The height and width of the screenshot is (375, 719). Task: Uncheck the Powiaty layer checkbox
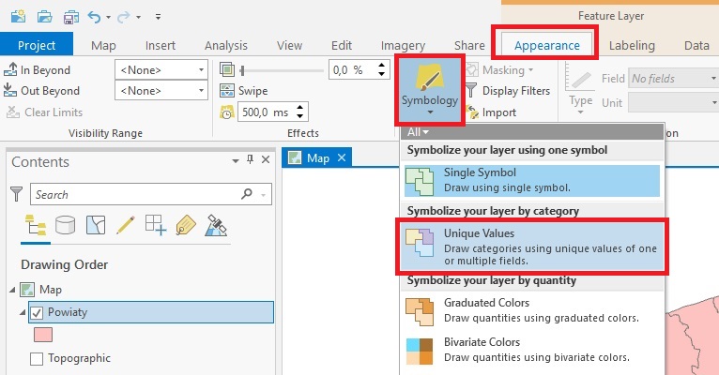37,312
